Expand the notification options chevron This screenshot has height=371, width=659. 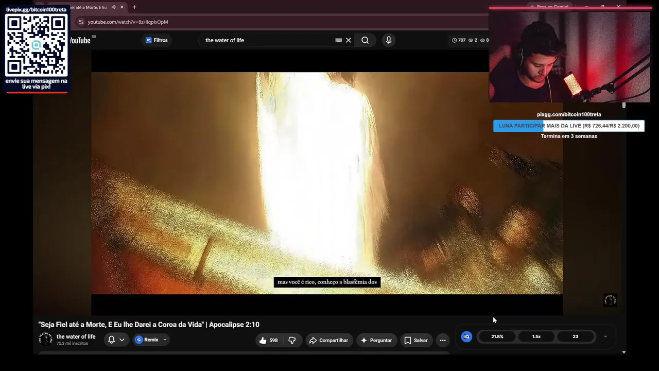coord(122,340)
